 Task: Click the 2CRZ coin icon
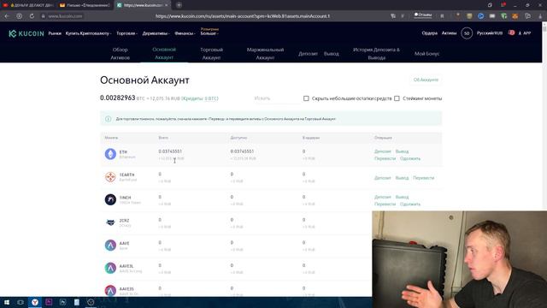pos(110,222)
